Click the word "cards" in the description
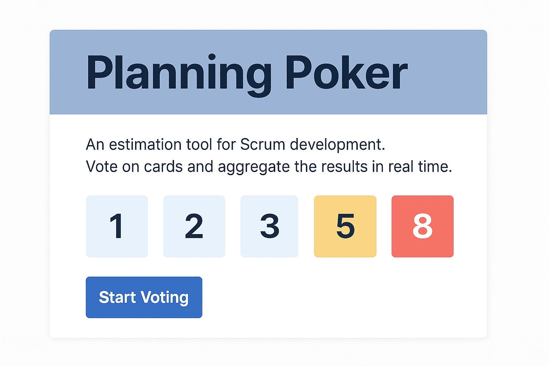 coord(163,167)
